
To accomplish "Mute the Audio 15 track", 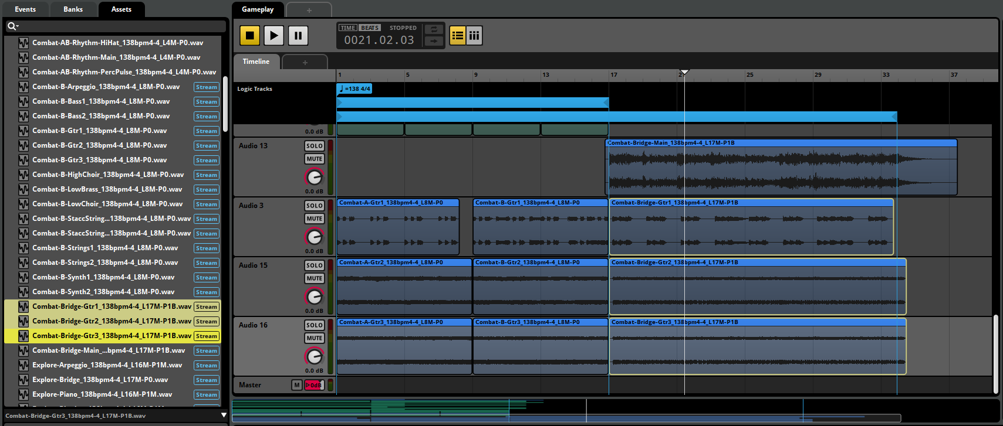I will (x=315, y=278).
